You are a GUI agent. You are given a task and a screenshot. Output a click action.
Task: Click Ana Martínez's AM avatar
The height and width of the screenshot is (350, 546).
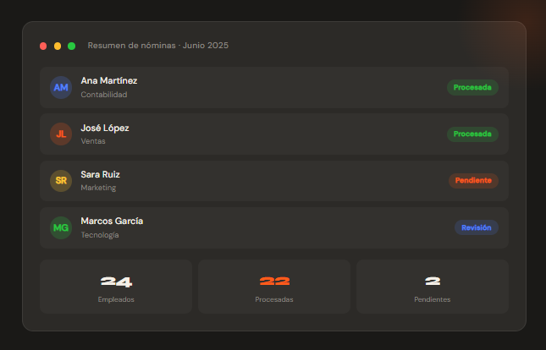[61, 87]
